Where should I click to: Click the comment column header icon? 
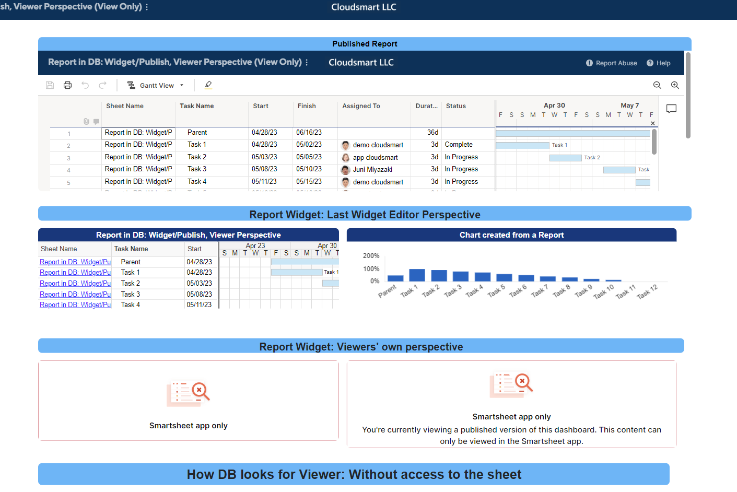coord(97,122)
